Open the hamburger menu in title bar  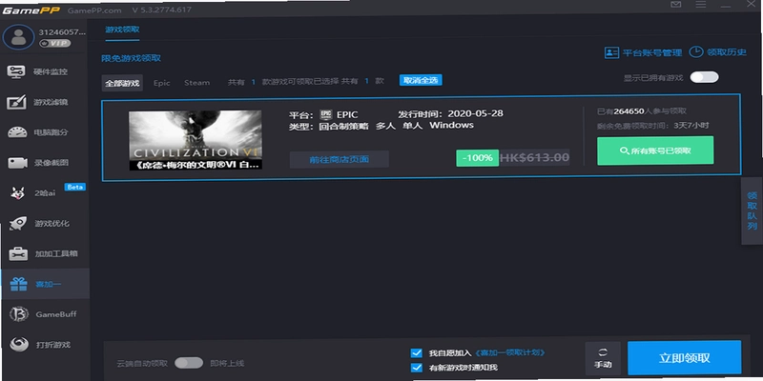point(701,5)
